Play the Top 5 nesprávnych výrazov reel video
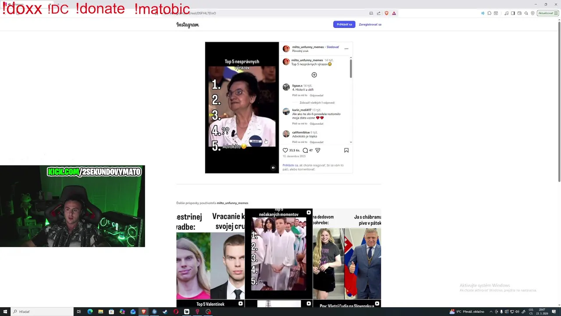The height and width of the screenshot is (316, 561). (x=242, y=108)
